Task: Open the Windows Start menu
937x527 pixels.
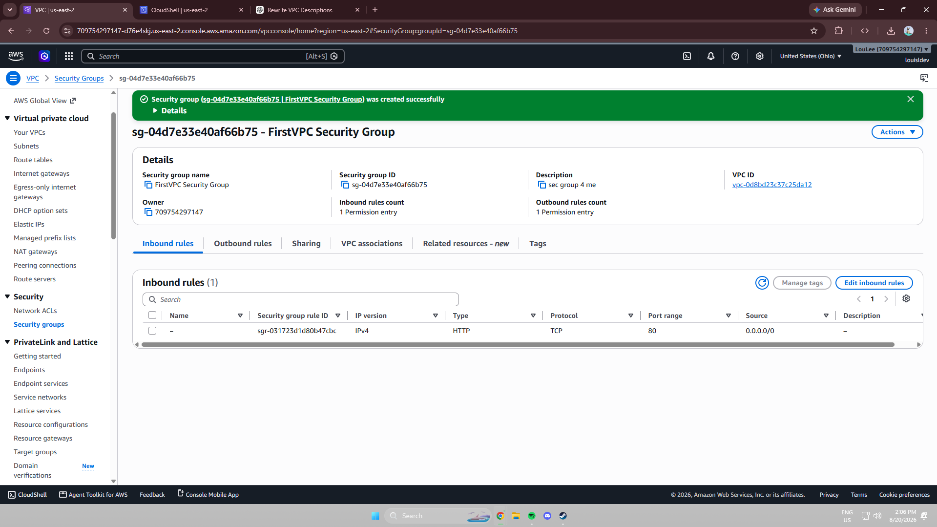Action: click(375, 516)
